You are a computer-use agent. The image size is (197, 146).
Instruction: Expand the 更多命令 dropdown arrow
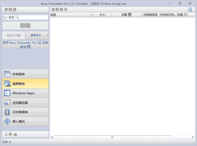(x=47, y=35)
